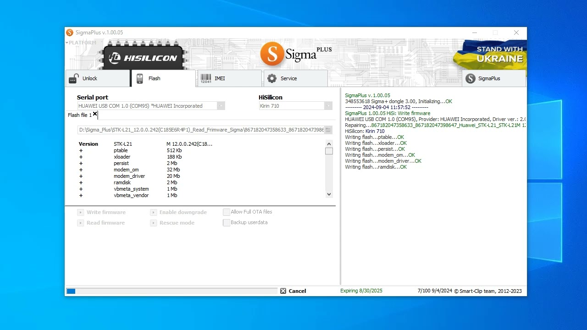The width and height of the screenshot is (587, 330).
Task: Open the Unlock tab
Action: click(98, 78)
